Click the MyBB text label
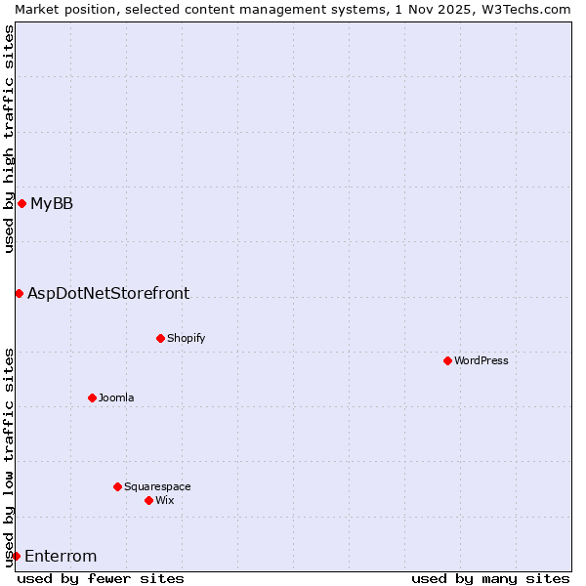 (x=52, y=204)
